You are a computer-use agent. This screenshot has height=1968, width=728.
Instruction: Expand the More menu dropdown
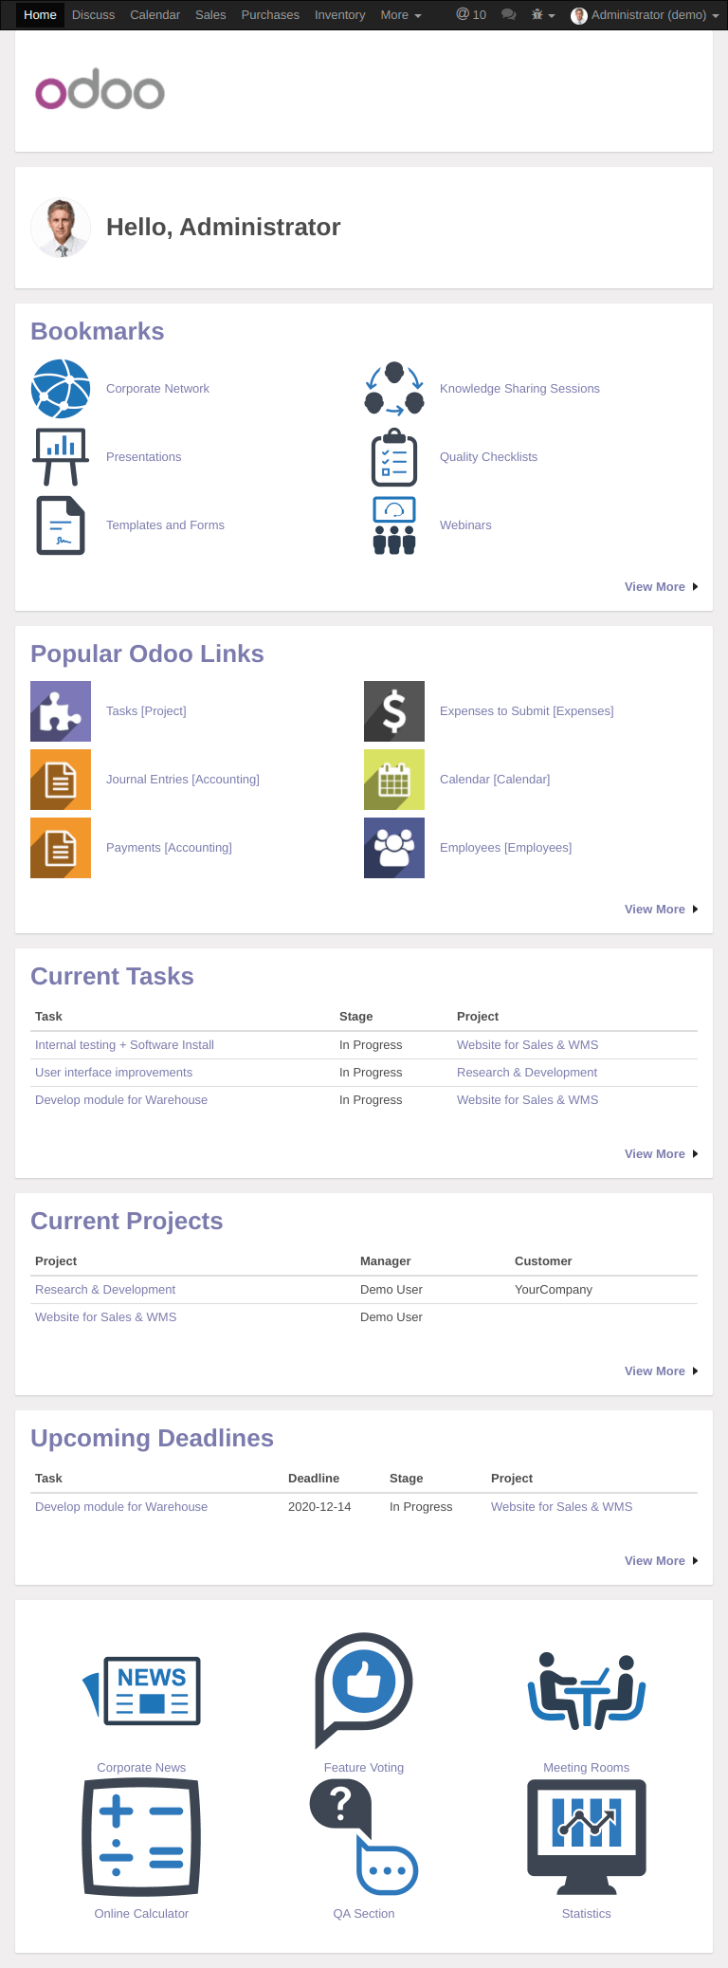[401, 15]
